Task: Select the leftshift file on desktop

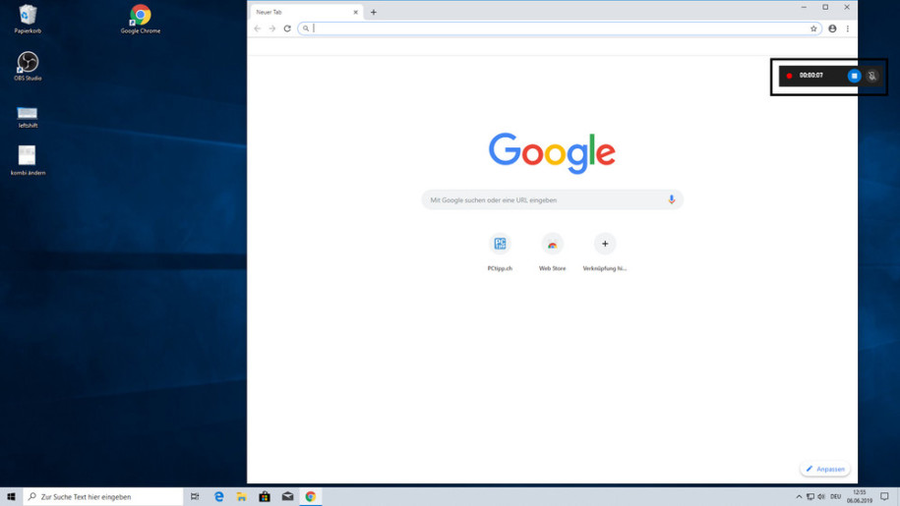Action: 28,116
